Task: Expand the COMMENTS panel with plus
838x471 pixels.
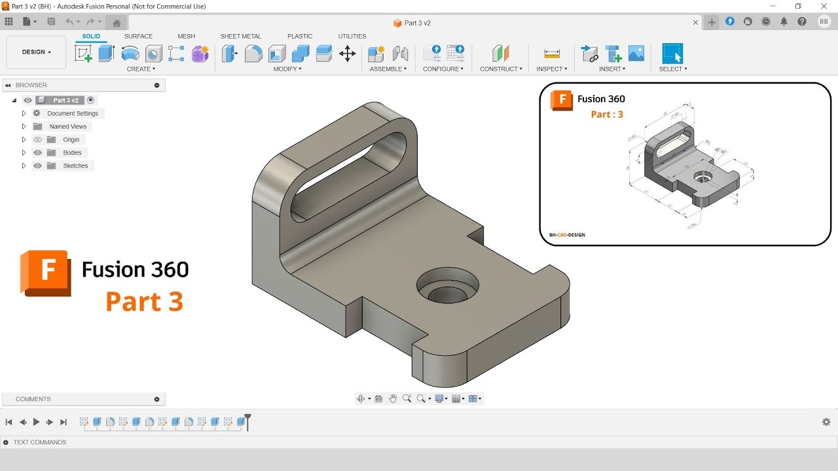Action: tap(156, 399)
